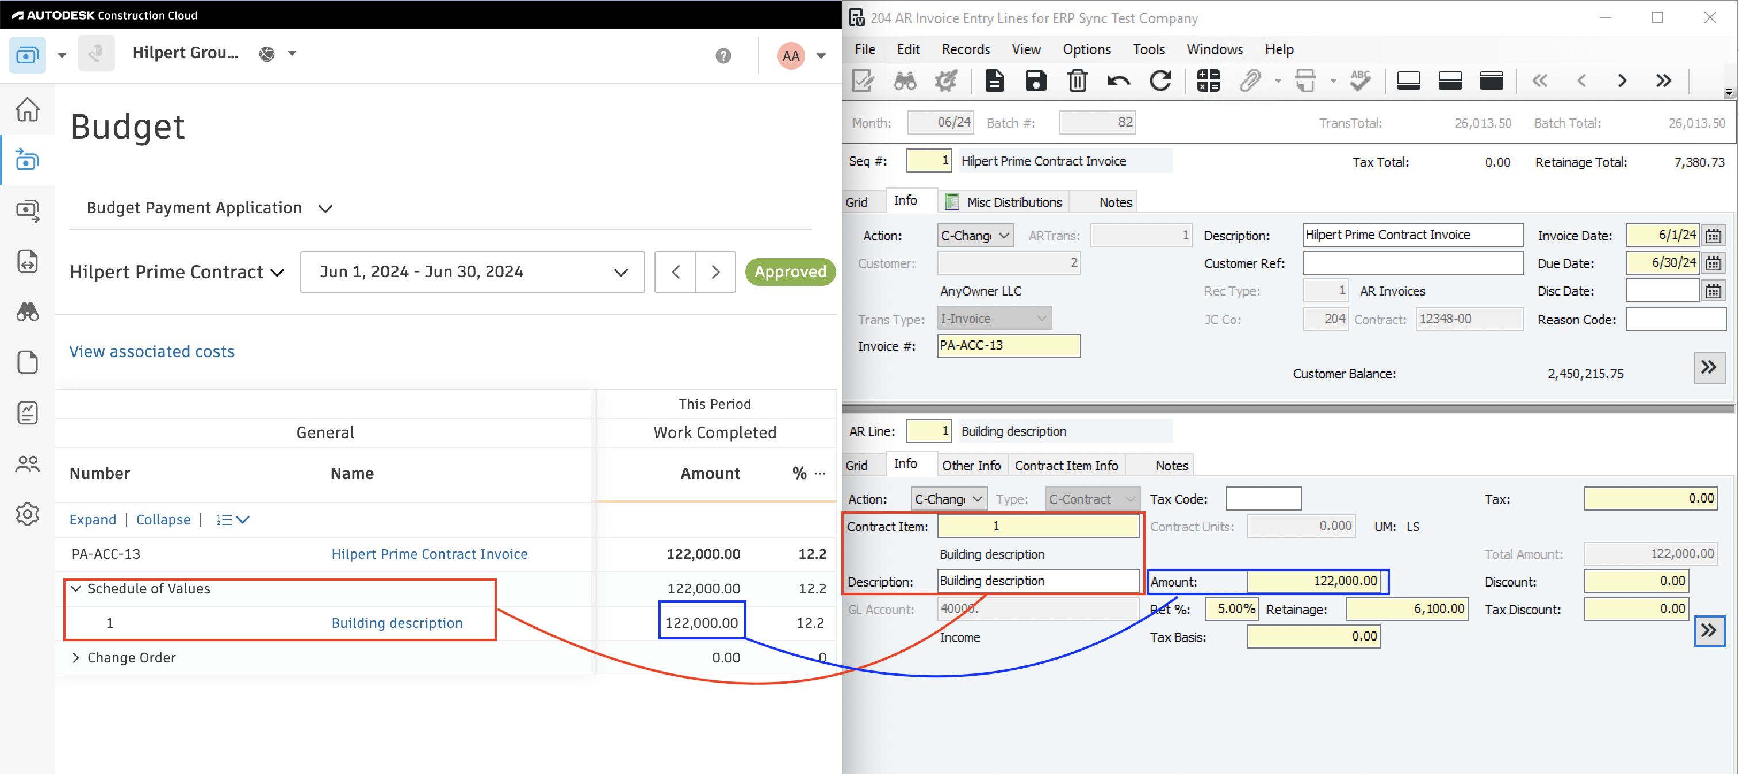The image size is (1739, 774).
Task: Open the Cost payment icon in sidebar
Action: (x=27, y=210)
